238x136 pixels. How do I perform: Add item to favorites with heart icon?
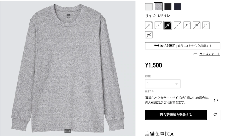pyautogui.click(x=215, y=115)
